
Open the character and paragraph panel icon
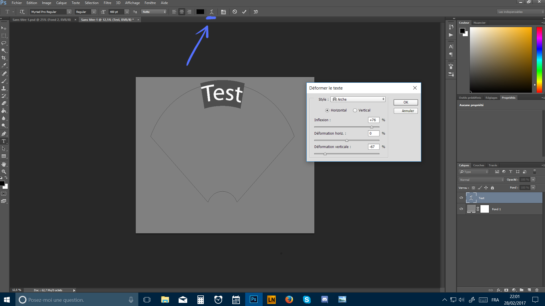223,12
